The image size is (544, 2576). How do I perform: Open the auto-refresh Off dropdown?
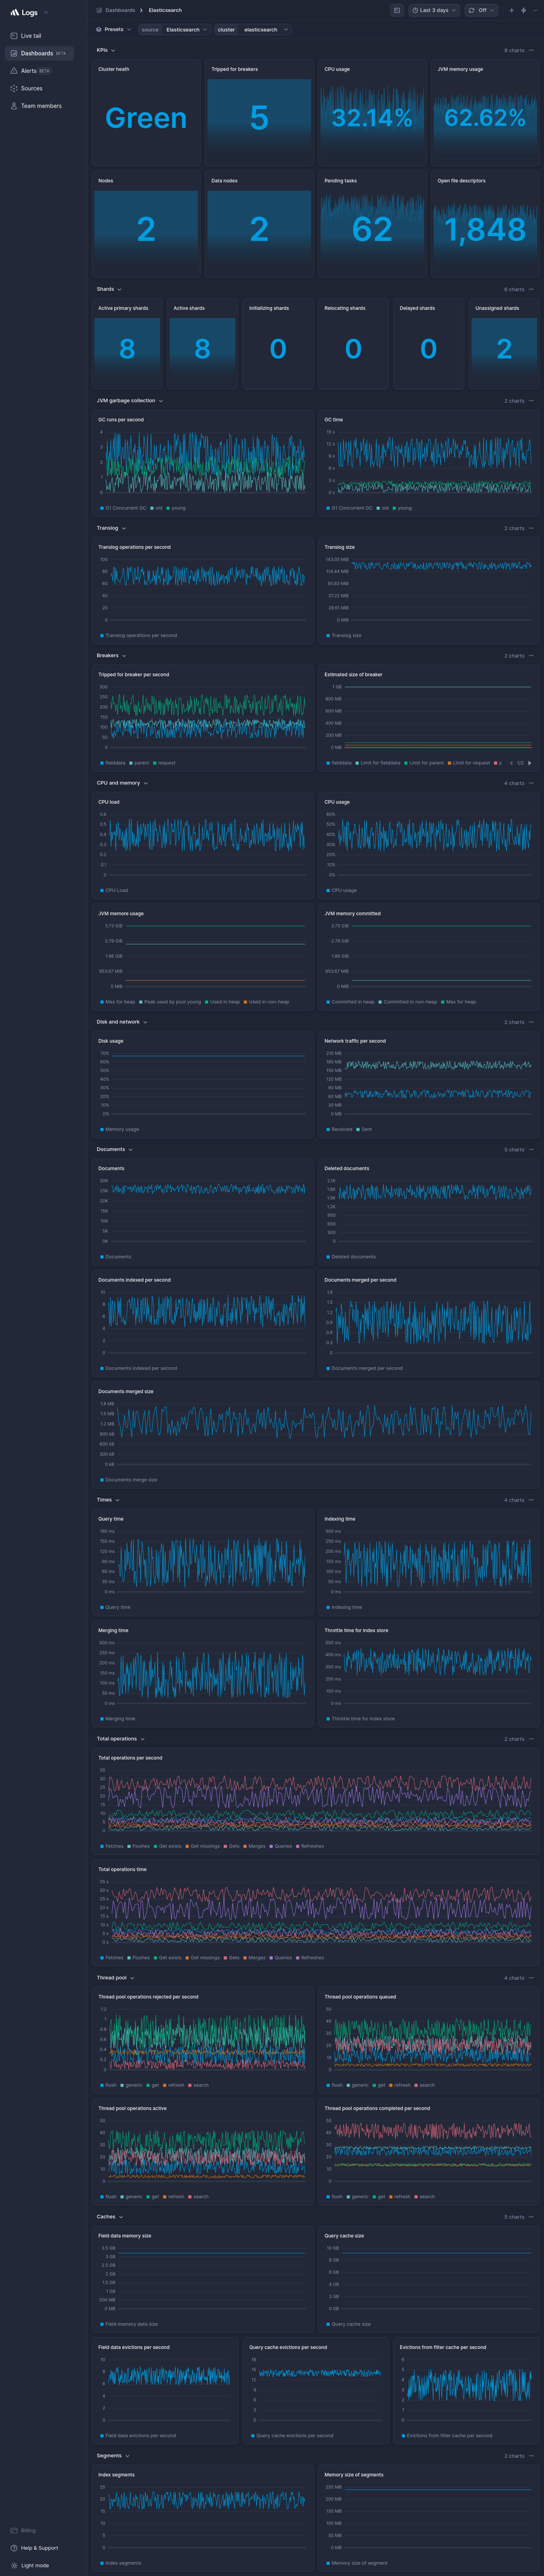click(481, 10)
